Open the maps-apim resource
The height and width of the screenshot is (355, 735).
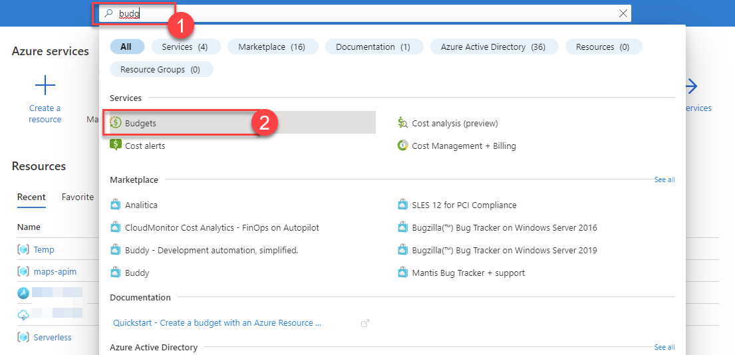click(x=55, y=271)
